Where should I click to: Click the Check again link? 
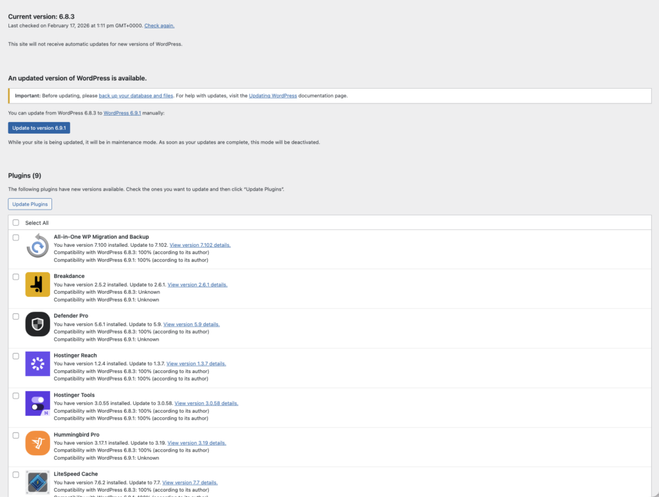(159, 26)
